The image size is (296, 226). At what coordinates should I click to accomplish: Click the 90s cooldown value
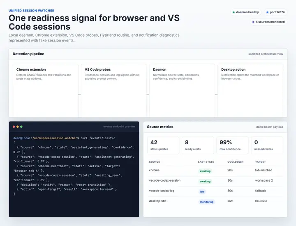click(x=230, y=170)
